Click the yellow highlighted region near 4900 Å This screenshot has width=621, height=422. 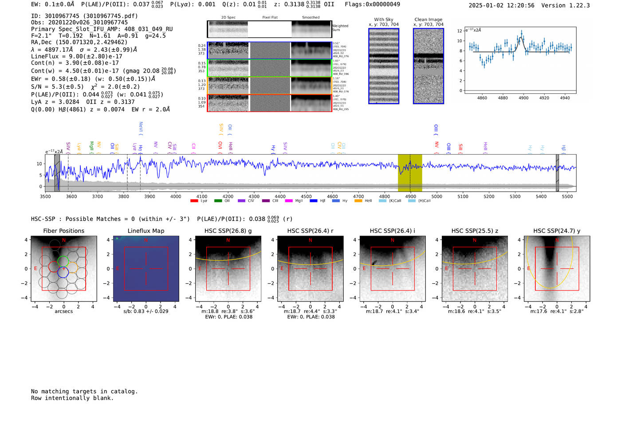click(410, 173)
